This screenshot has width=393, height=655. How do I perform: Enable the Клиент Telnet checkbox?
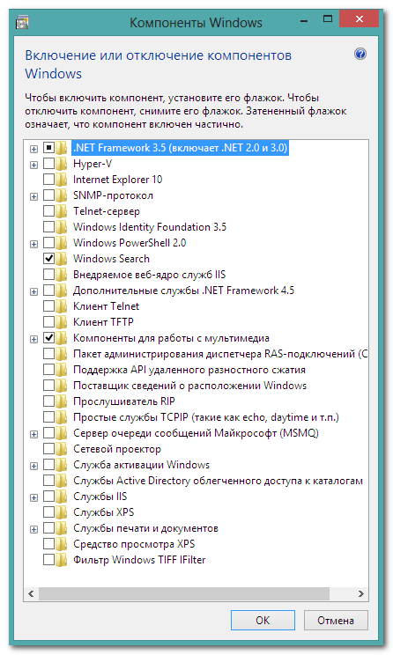click(x=49, y=306)
